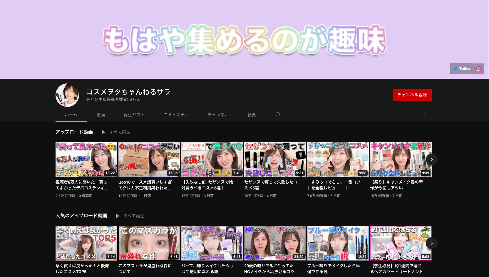Open the Qoo10コスメ爆買い video thumbnail

149,160
